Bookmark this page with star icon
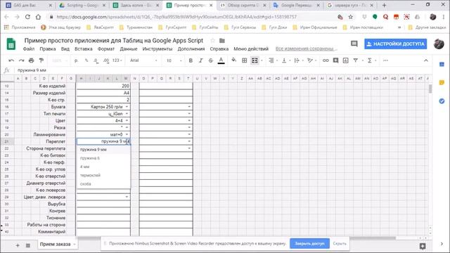The width and height of the screenshot is (450, 253). (x=351, y=17)
